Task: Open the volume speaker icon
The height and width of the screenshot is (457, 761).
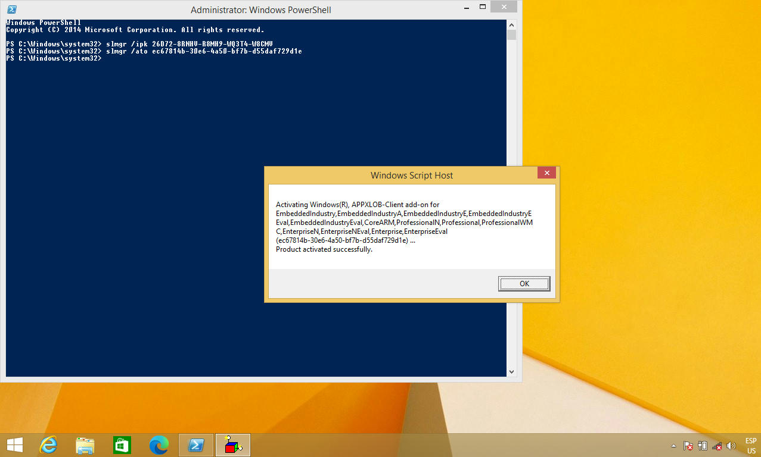Action: coord(732,446)
